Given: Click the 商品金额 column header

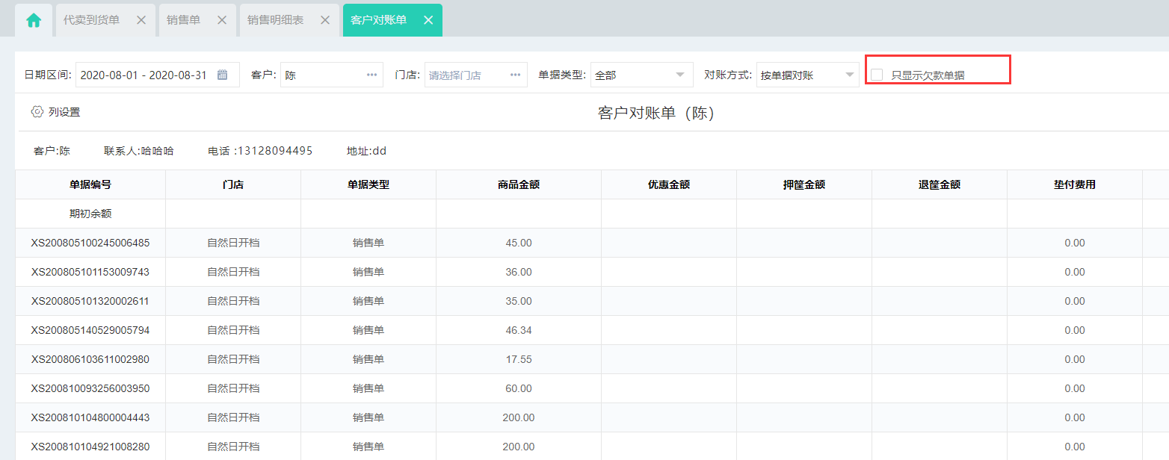Looking at the screenshot, I should tap(519, 184).
